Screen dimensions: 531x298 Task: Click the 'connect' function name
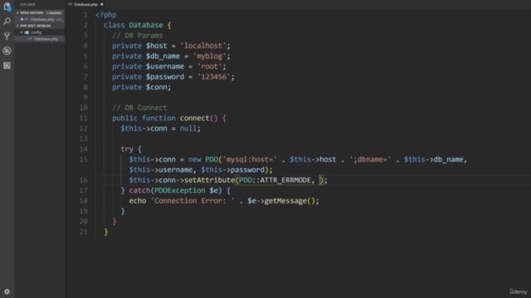tap(194, 118)
